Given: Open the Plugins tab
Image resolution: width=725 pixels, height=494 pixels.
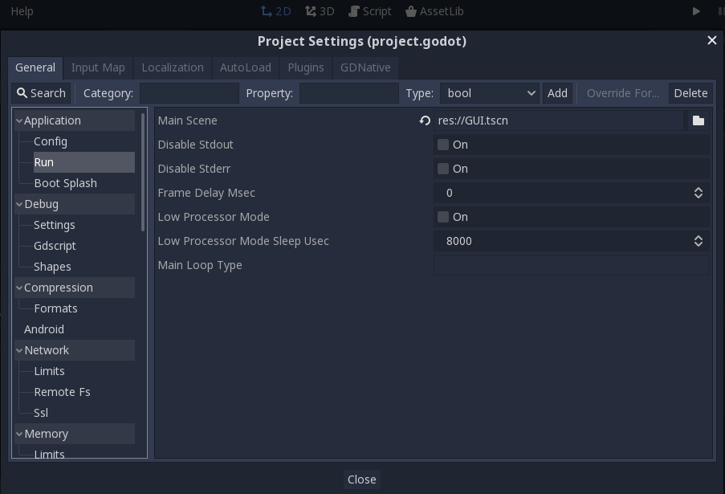Looking at the screenshot, I should click(x=306, y=68).
